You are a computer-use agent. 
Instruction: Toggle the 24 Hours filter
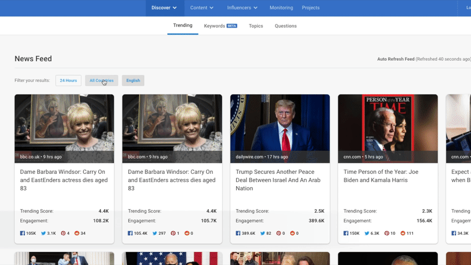pos(68,81)
